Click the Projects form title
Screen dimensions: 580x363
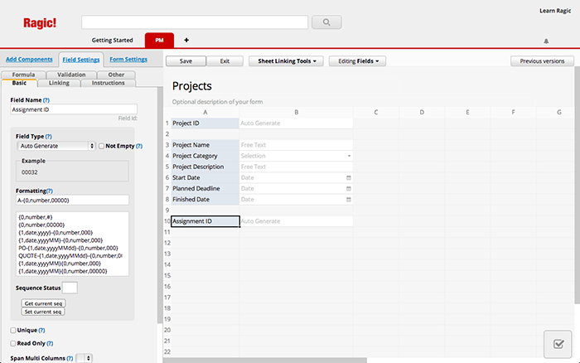tap(192, 86)
